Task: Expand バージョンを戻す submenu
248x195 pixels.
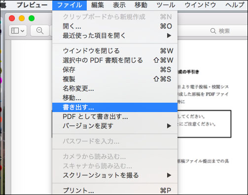Action: [115, 126]
